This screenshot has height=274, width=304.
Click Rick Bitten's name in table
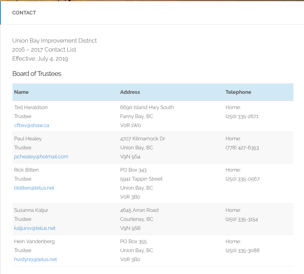pyautogui.click(x=26, y=170)
